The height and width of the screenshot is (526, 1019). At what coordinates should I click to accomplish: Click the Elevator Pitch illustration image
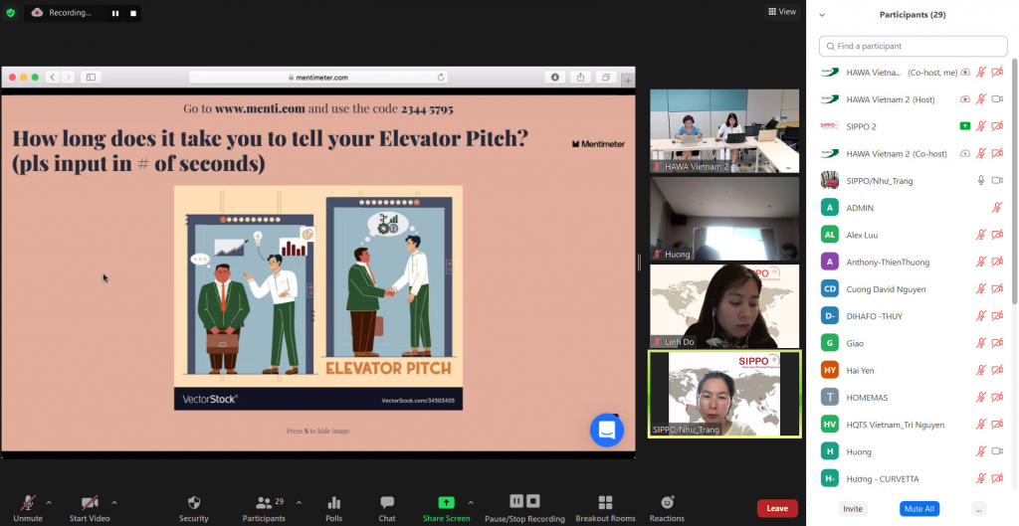pyautogui.click(x=318, y=297)
